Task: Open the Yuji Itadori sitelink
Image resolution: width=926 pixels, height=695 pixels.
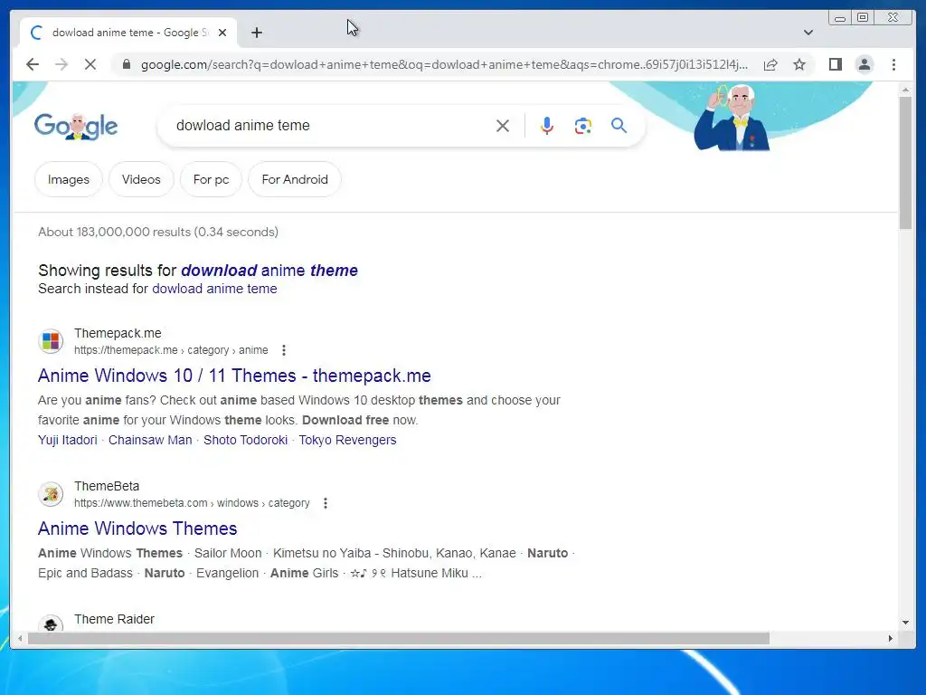Action: coord(67,440)
